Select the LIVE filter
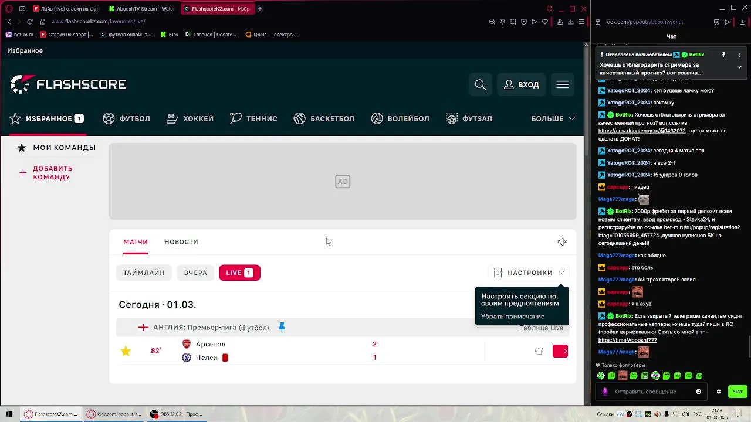 pos(239,273)
